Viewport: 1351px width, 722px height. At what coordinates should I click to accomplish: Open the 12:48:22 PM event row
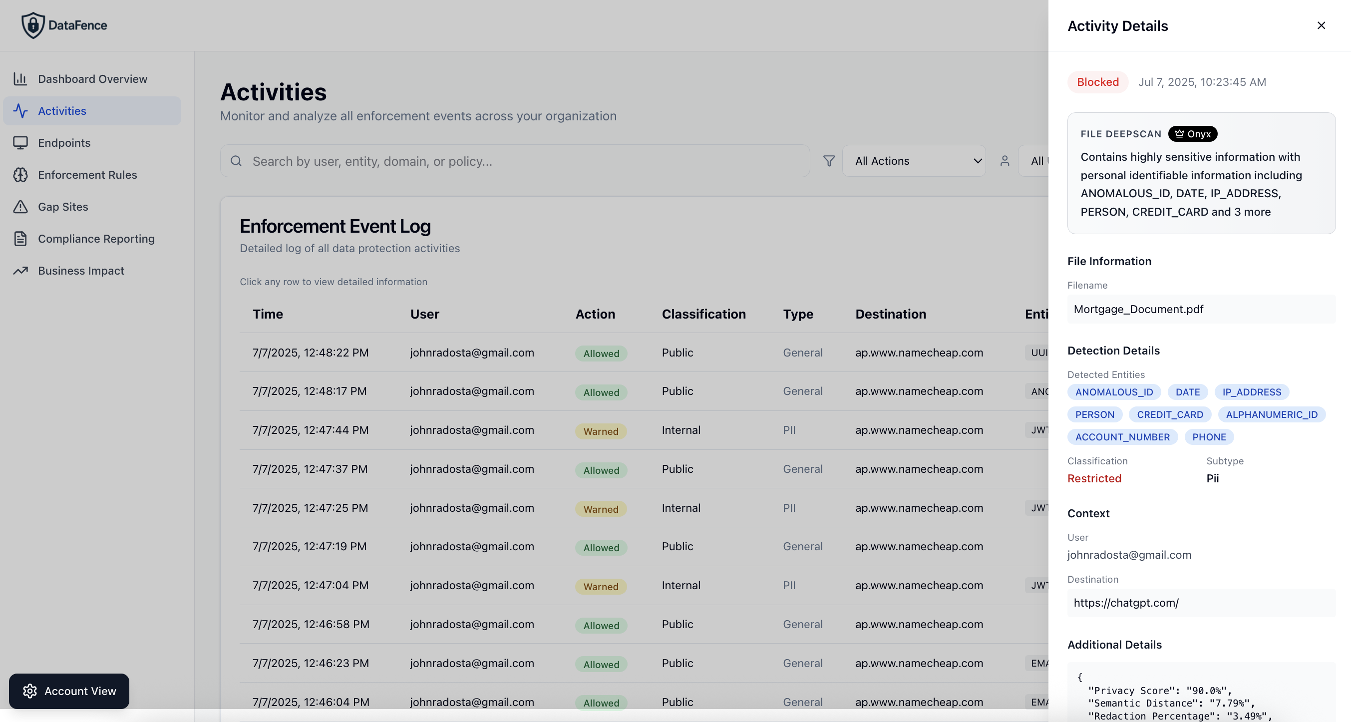pos(644,353)
